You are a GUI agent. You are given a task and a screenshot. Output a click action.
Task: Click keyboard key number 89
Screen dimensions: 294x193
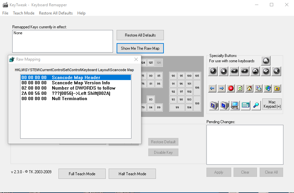[x=159, y=107]
